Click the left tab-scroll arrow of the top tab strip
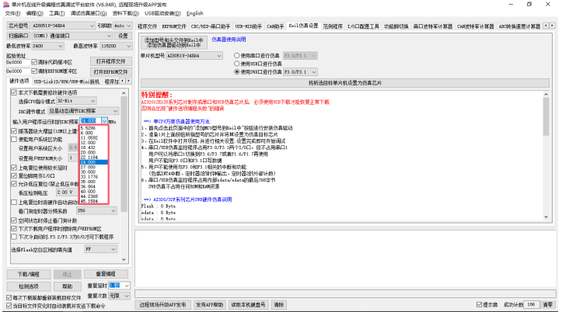Screen dimensions: 562x312 [x=546, y=26]
